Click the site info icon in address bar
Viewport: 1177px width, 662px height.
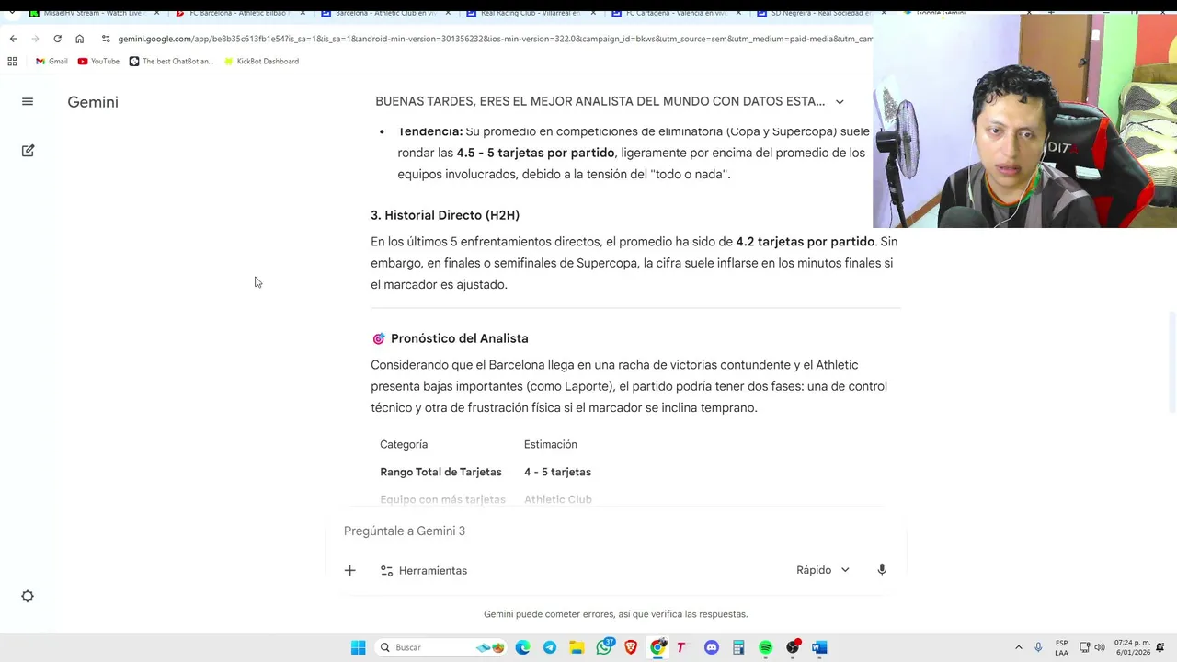tap(106, 39)
